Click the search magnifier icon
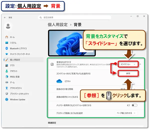 [41, 17]
